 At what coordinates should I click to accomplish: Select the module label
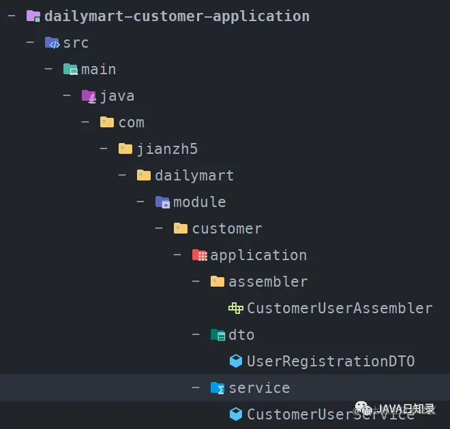tap(200, 202)
